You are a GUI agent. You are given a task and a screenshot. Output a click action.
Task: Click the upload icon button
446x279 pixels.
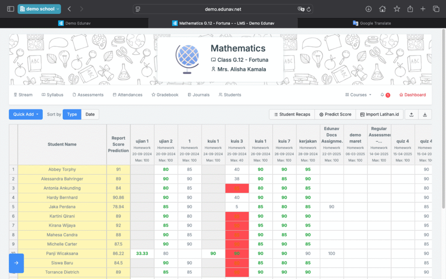[x=412, y=114]
